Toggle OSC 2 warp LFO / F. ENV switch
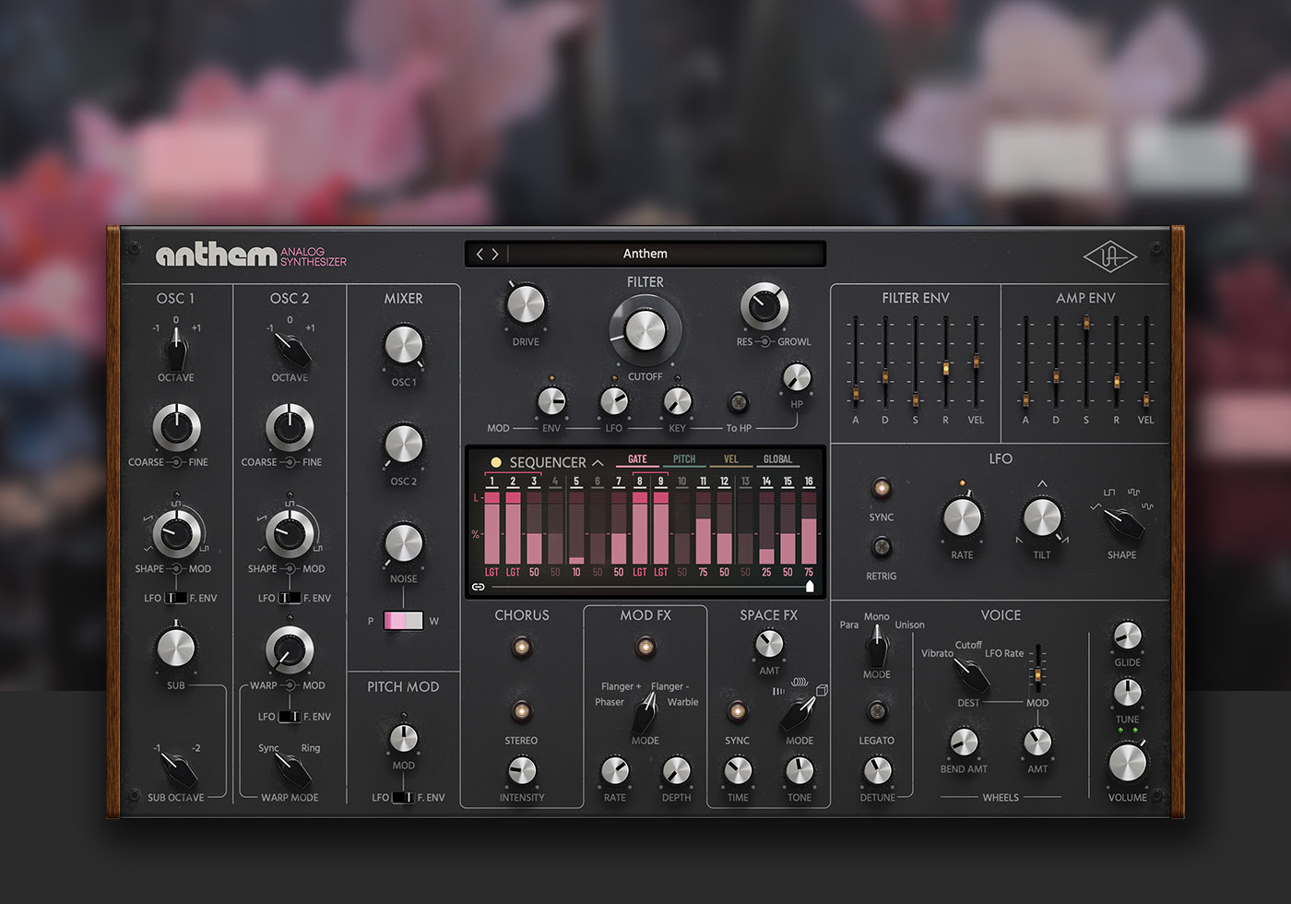The width and height of the screenshot is (1291, 904). (290, 717)
